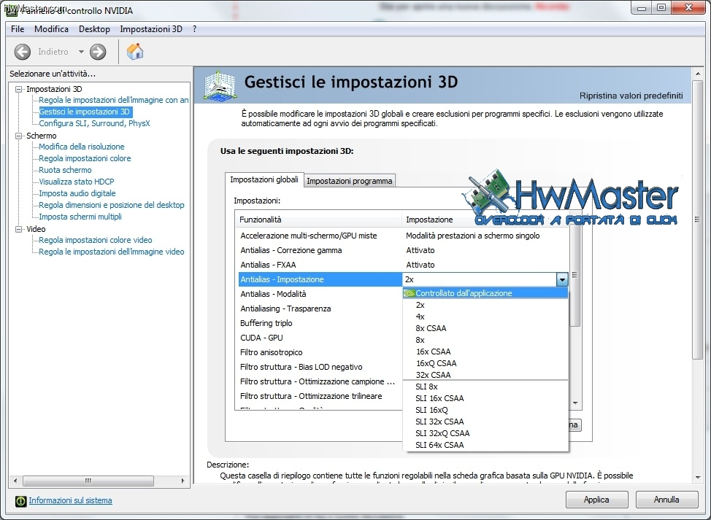Select the CUDA - GPU row

tap(320, 338)
